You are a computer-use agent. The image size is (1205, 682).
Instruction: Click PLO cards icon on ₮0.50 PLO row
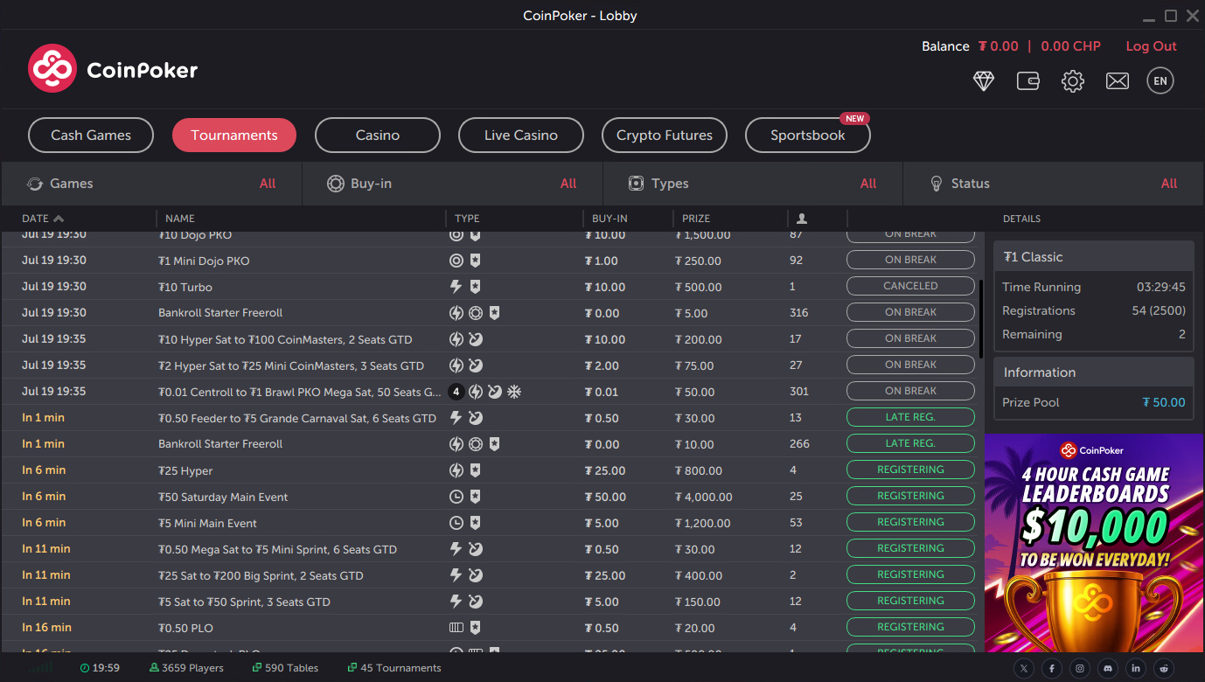(456, 628)
